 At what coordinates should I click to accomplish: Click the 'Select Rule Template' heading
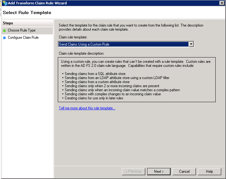(x=27, y=13)
